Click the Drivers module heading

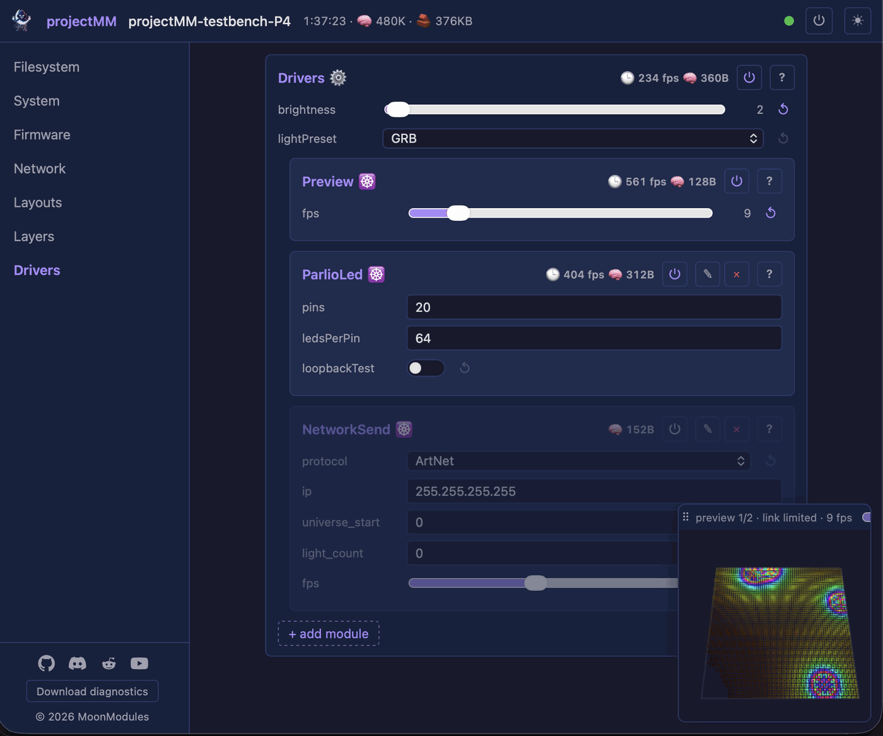(x=301, y=78)
